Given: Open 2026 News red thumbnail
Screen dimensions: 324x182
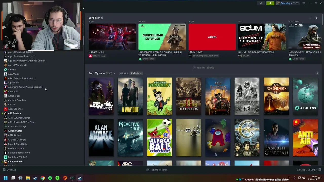Looking at the screenshot, I should (212, 37).
